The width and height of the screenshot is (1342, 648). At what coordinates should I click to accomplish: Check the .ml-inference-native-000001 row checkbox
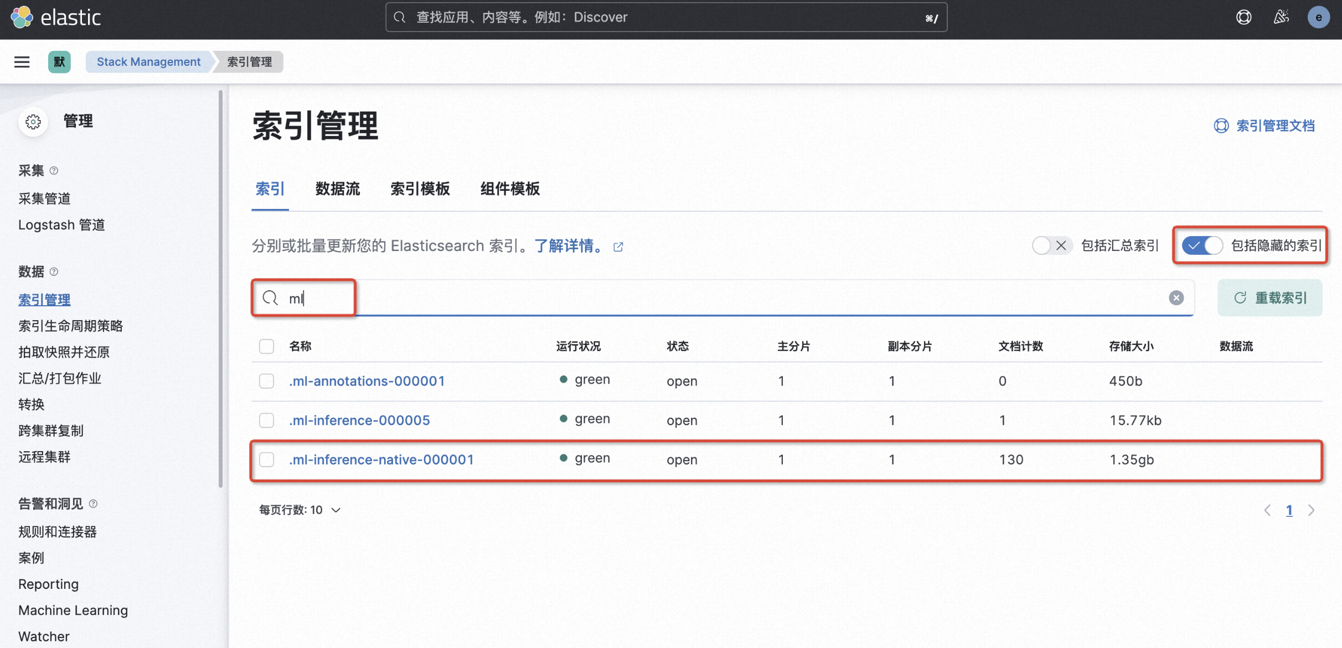point(266,459)
